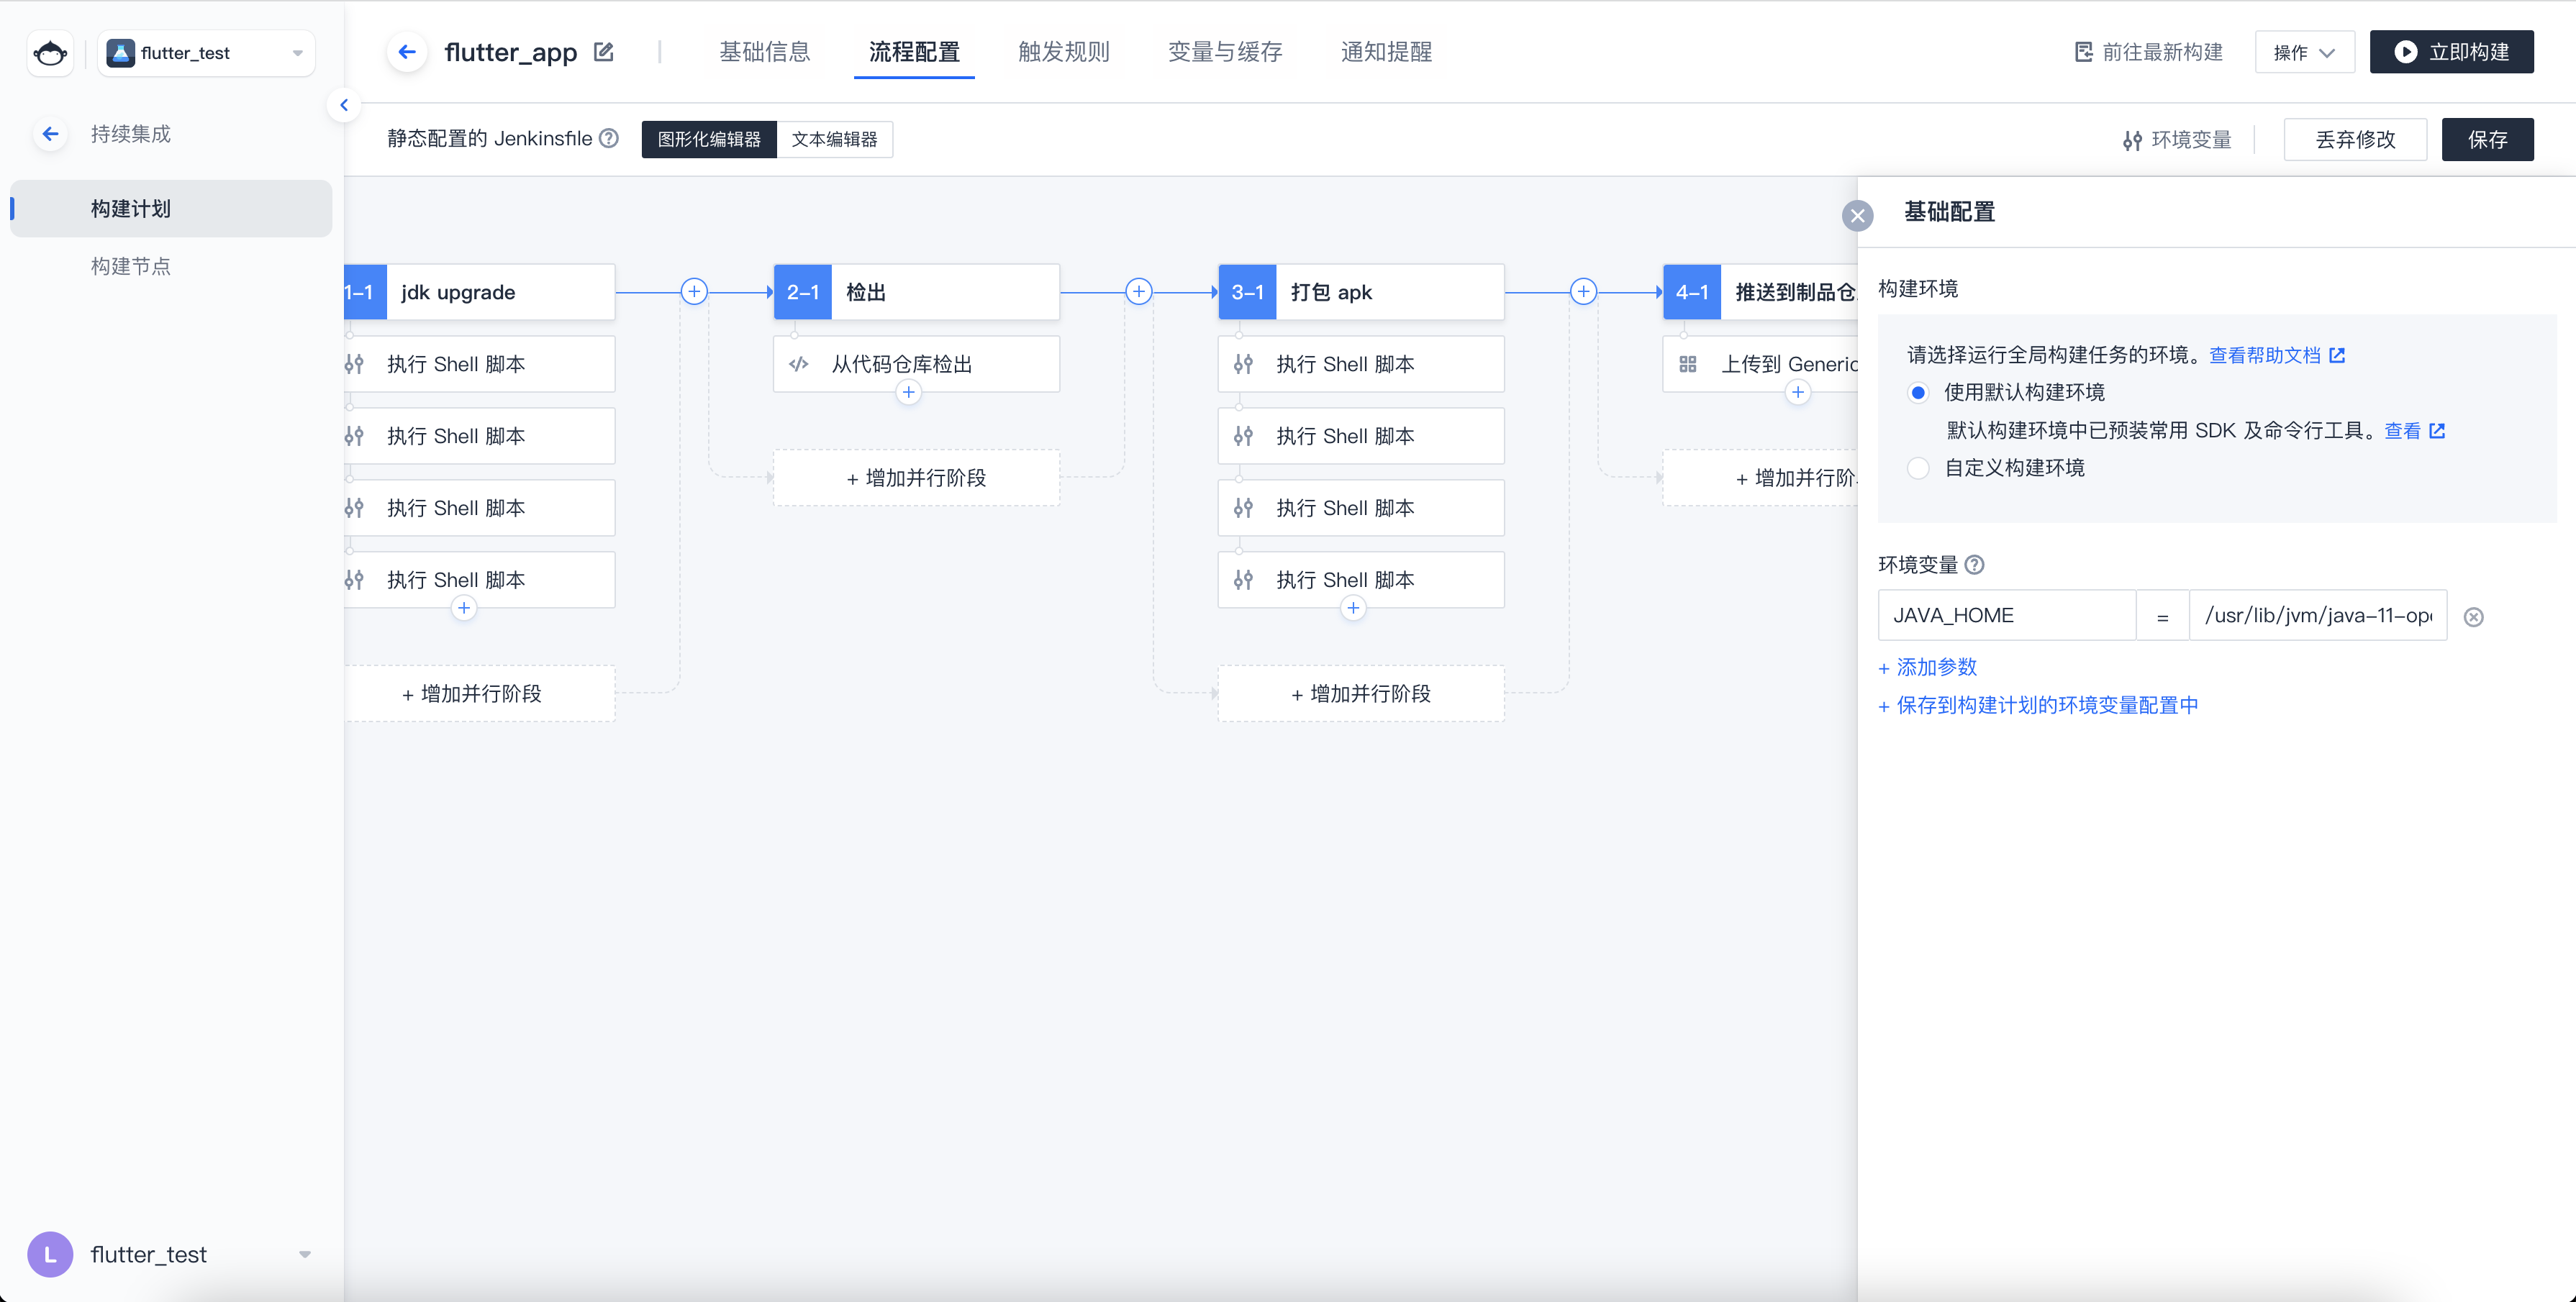Click 保存到构建计划的环境变量配置中 link

pos(2038,705)
